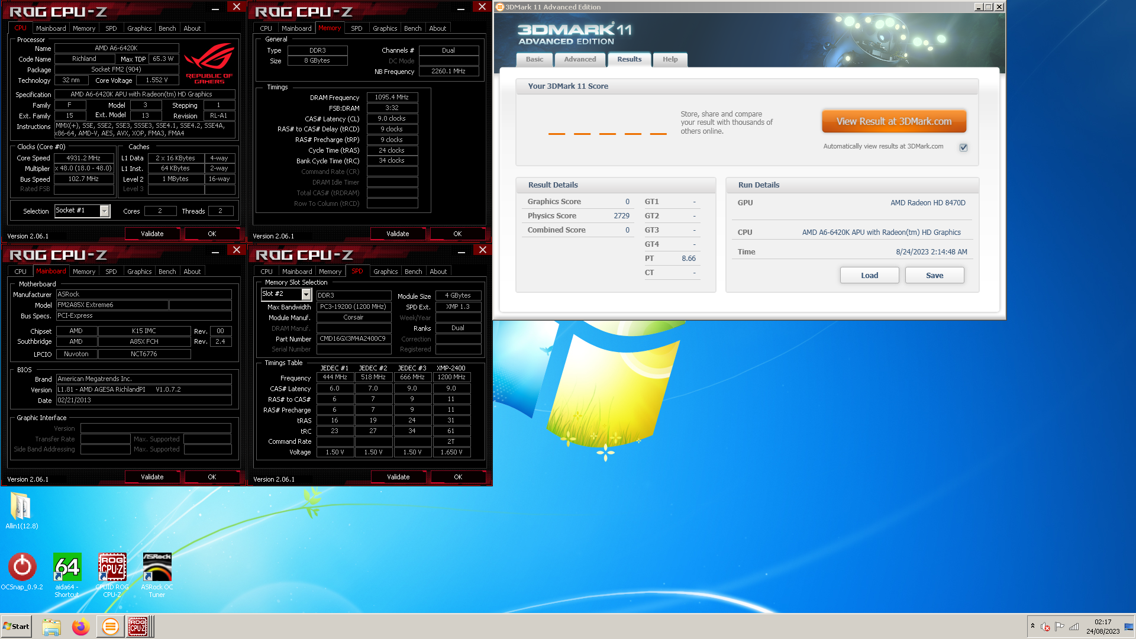1136x639 pixels.
Task: Open the Action Center flag icon
Action: tap(1059, 627)
